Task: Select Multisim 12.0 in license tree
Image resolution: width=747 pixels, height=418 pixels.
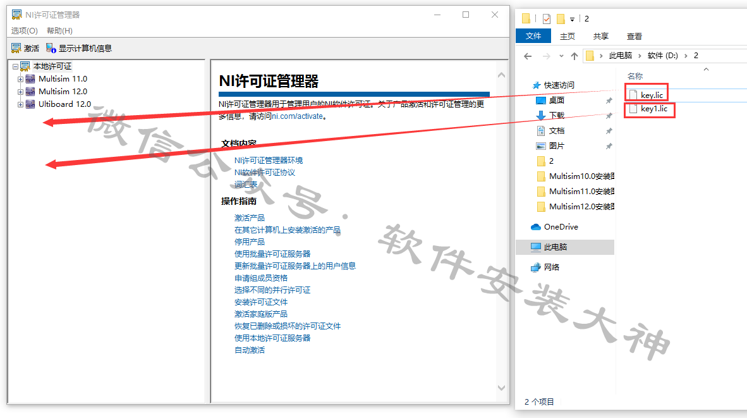Action: click(x=63, y=91)
